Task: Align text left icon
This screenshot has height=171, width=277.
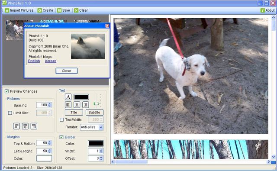Action: [x=68, y=105]
